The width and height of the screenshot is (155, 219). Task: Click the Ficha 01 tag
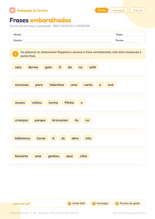point(137,10)
